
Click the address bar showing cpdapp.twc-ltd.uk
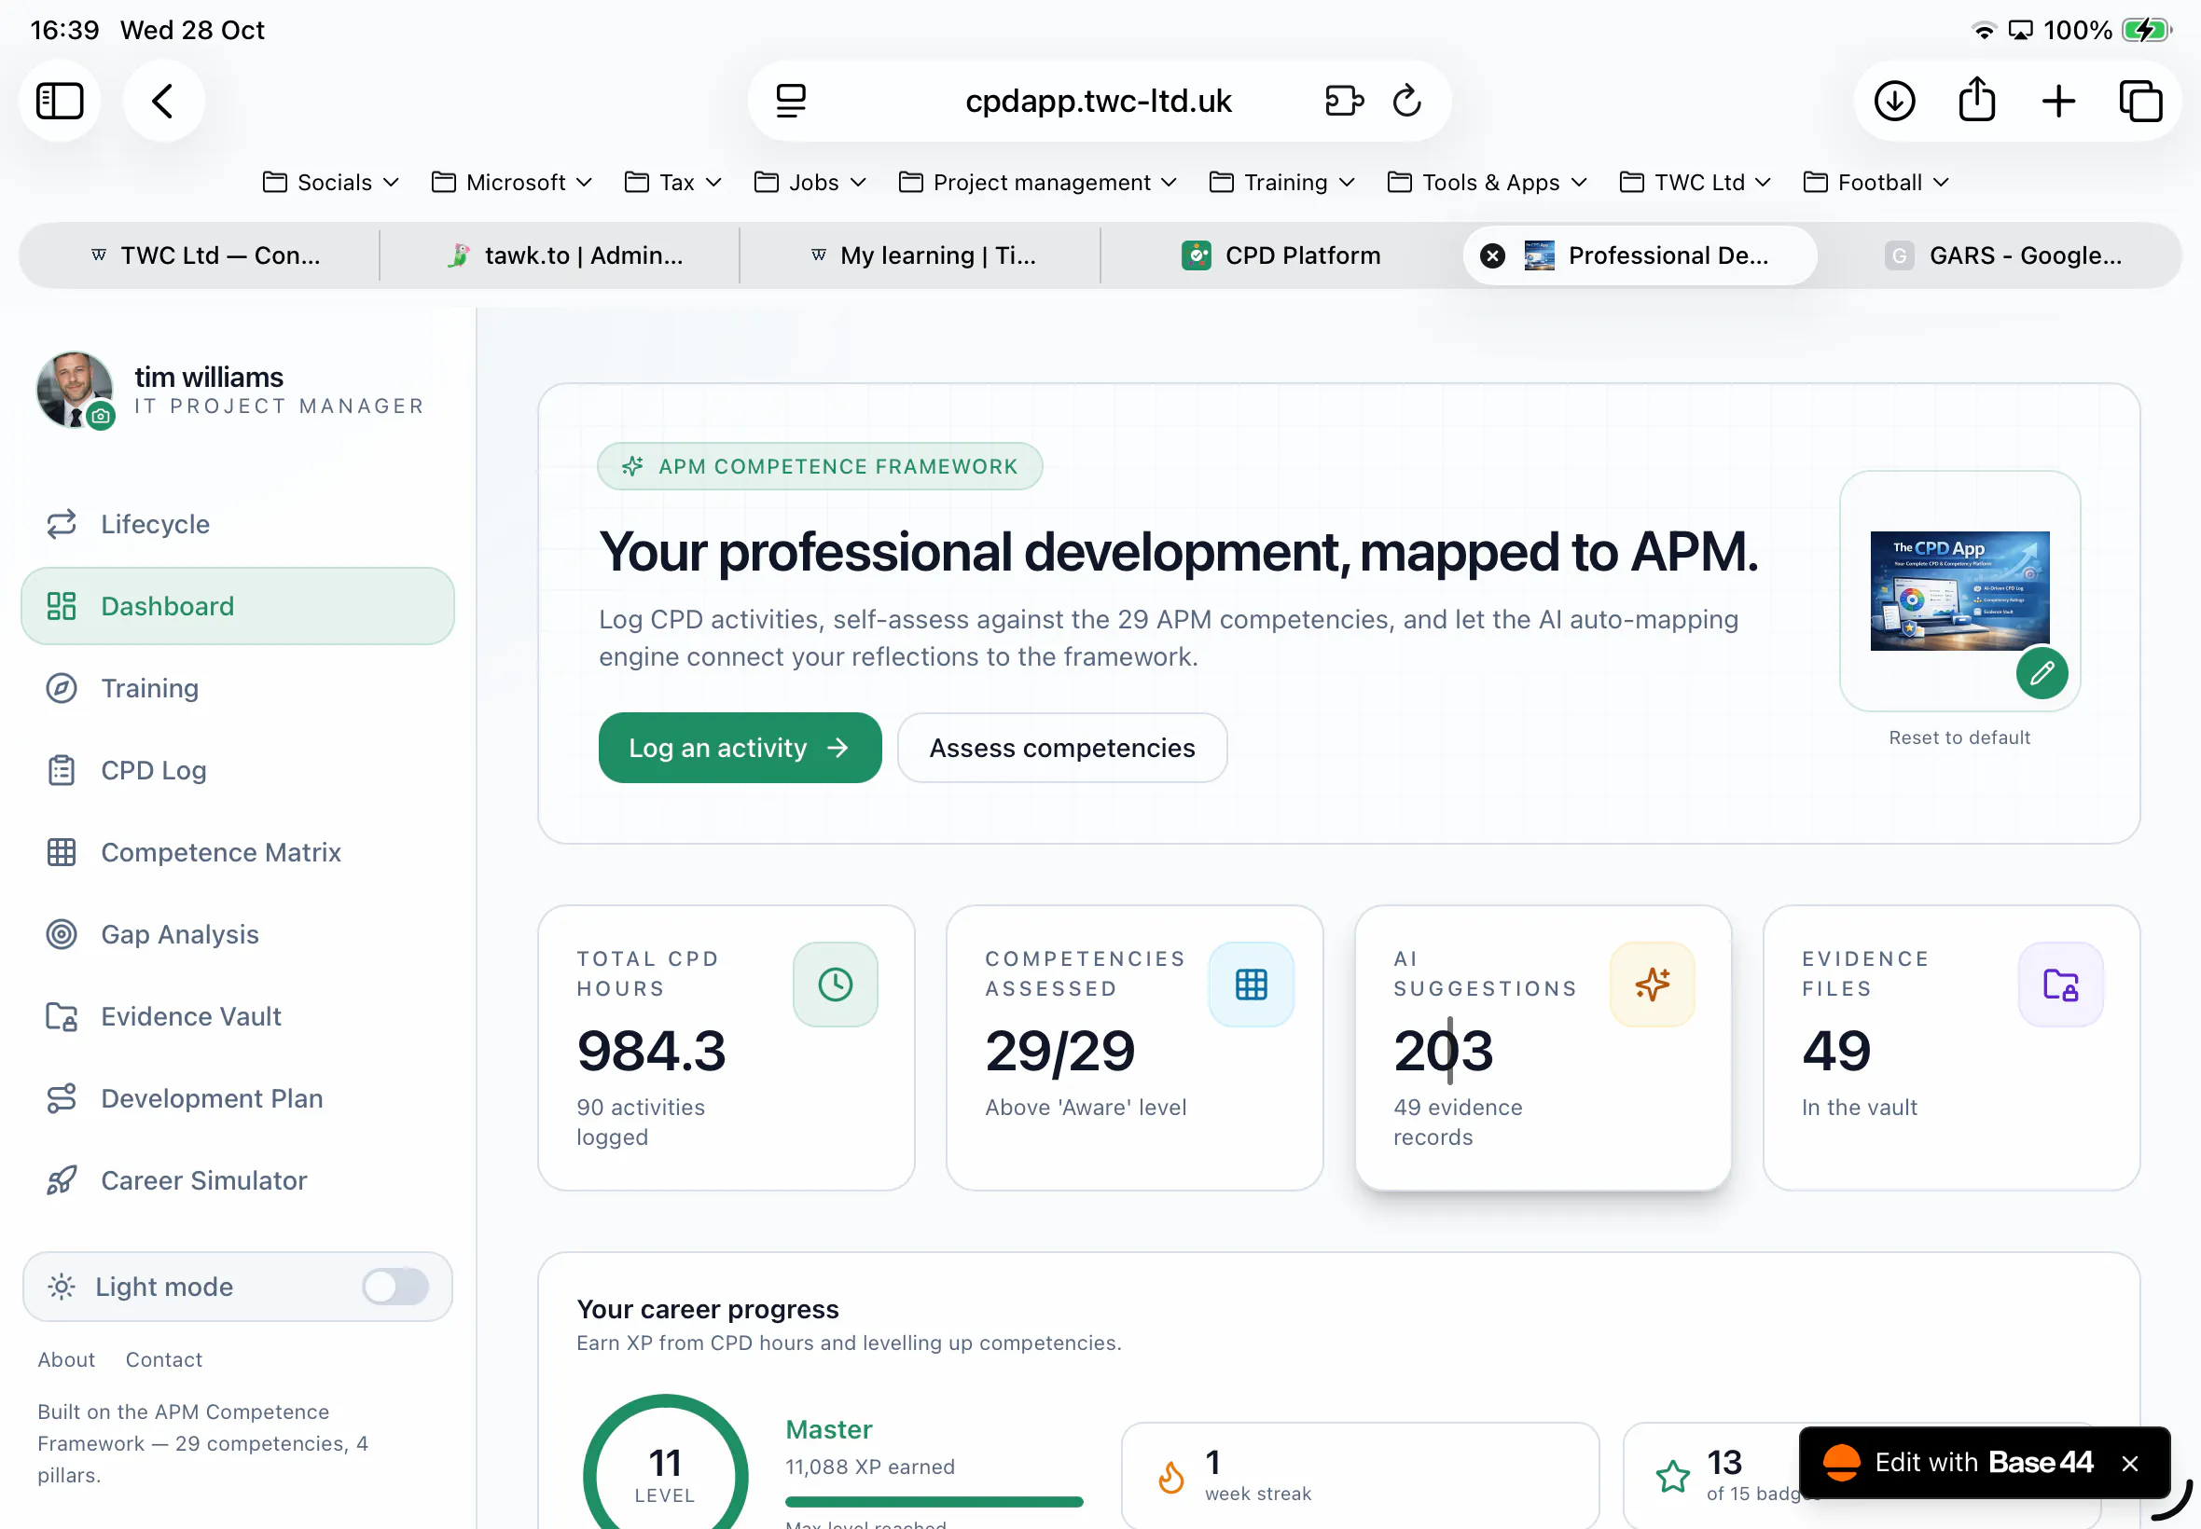pyautogui.click(x=1098, y=101)
